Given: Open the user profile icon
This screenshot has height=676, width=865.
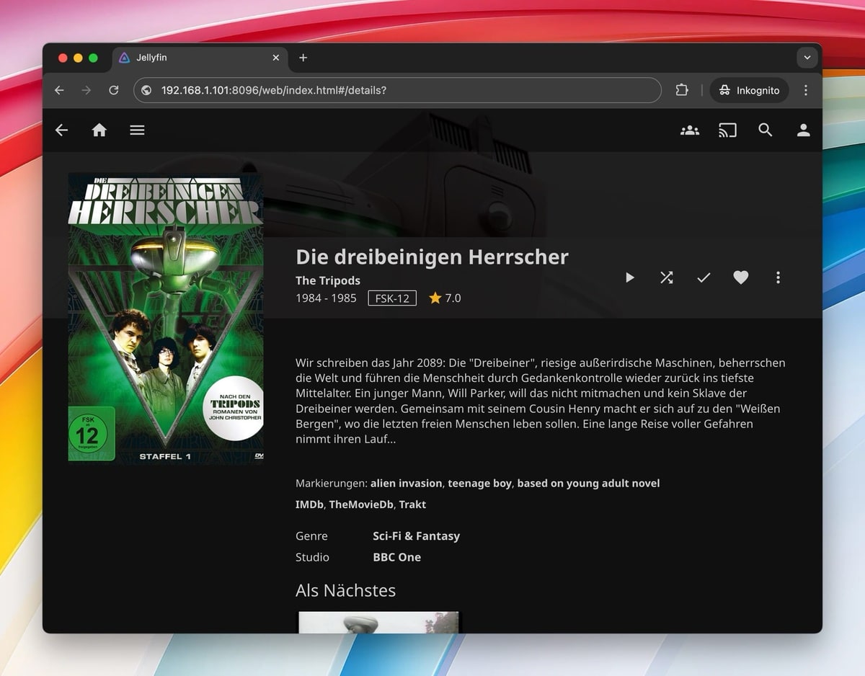Looking at the screenshot, I should pyautogui.click(x=803, y=130).
